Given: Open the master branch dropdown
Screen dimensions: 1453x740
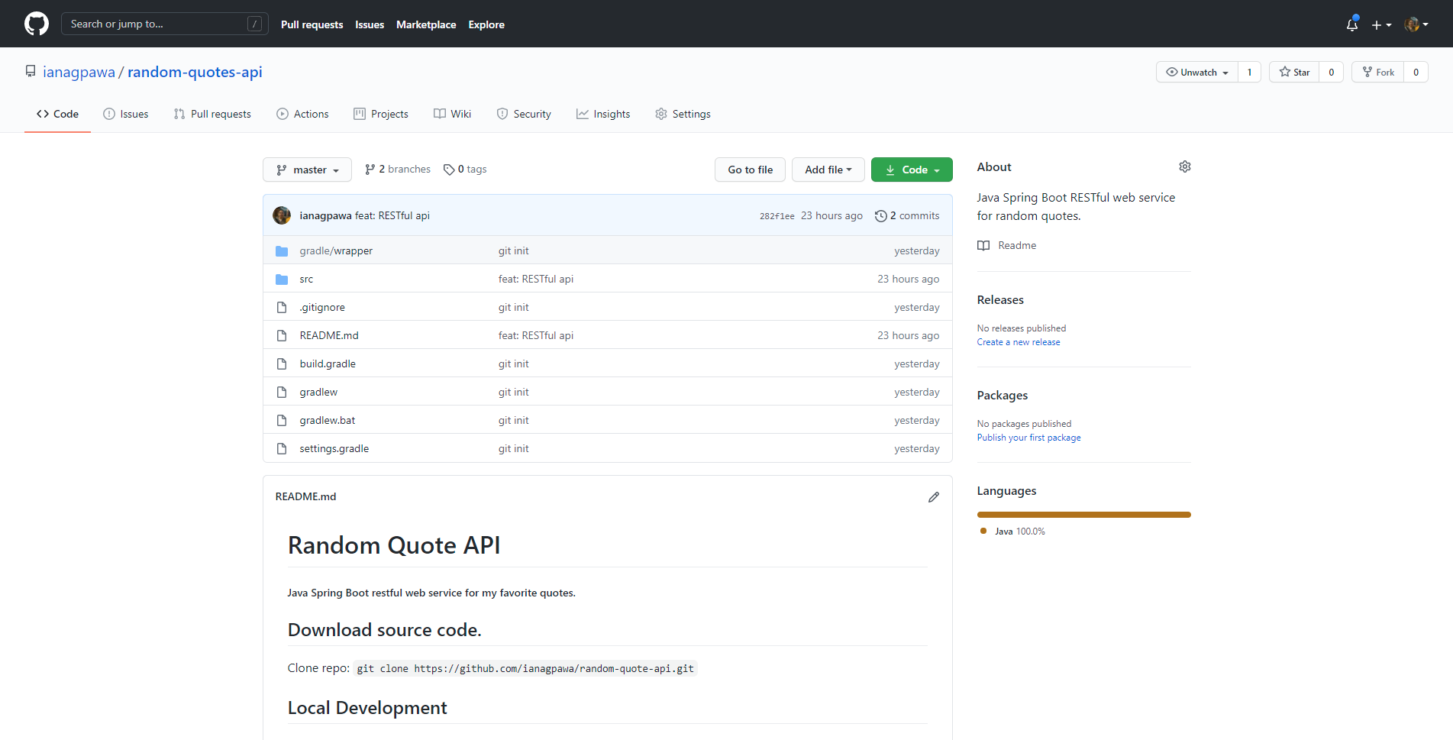Looking at the screenshot, I should pos(307,170).
